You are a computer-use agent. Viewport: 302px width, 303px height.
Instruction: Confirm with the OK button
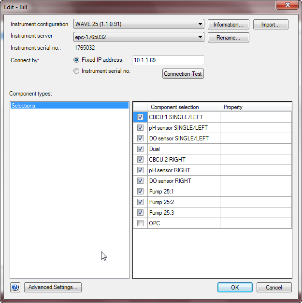(x=235, y=288)
